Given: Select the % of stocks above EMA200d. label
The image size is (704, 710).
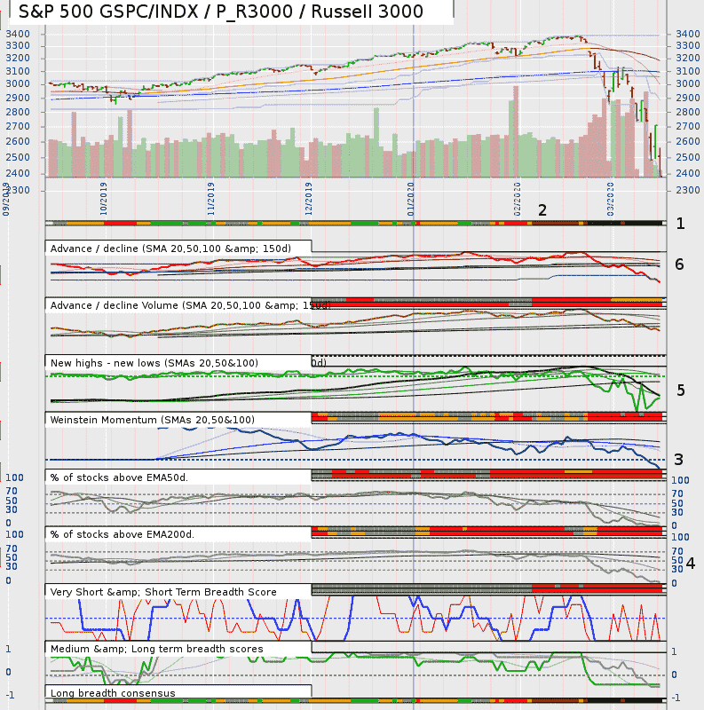Looking at the screenshot, I should click(x=123, y=534).
